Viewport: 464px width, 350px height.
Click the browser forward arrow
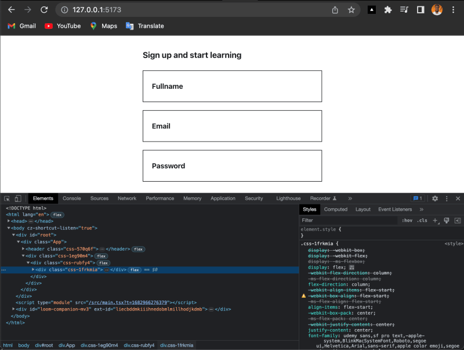27,10
